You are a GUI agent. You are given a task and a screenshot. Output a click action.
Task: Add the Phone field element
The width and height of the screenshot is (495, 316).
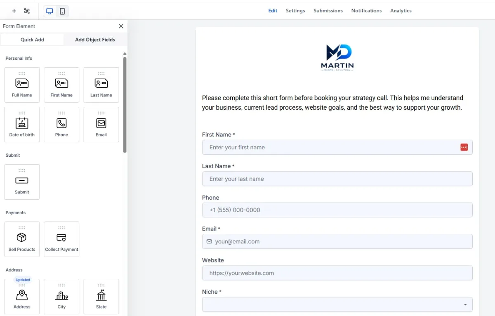[x=61, y=125]
